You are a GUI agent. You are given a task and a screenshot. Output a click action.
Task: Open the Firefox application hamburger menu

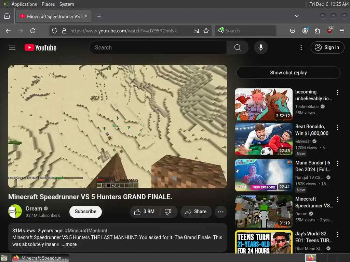click(342, 31)
